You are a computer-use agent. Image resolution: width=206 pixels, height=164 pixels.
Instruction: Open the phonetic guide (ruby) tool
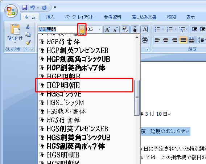pos(135,29)
